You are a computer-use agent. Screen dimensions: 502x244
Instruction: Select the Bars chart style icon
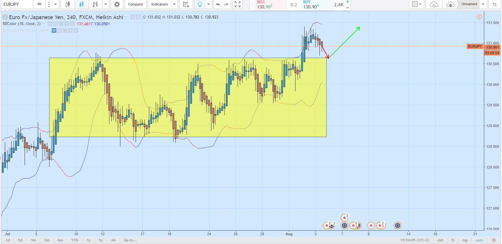(68, 4)
